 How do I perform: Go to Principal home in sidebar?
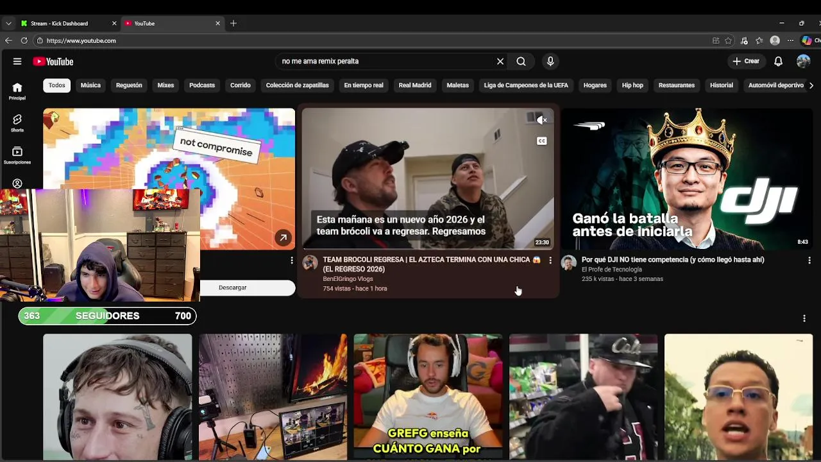[x=17, y=91]
